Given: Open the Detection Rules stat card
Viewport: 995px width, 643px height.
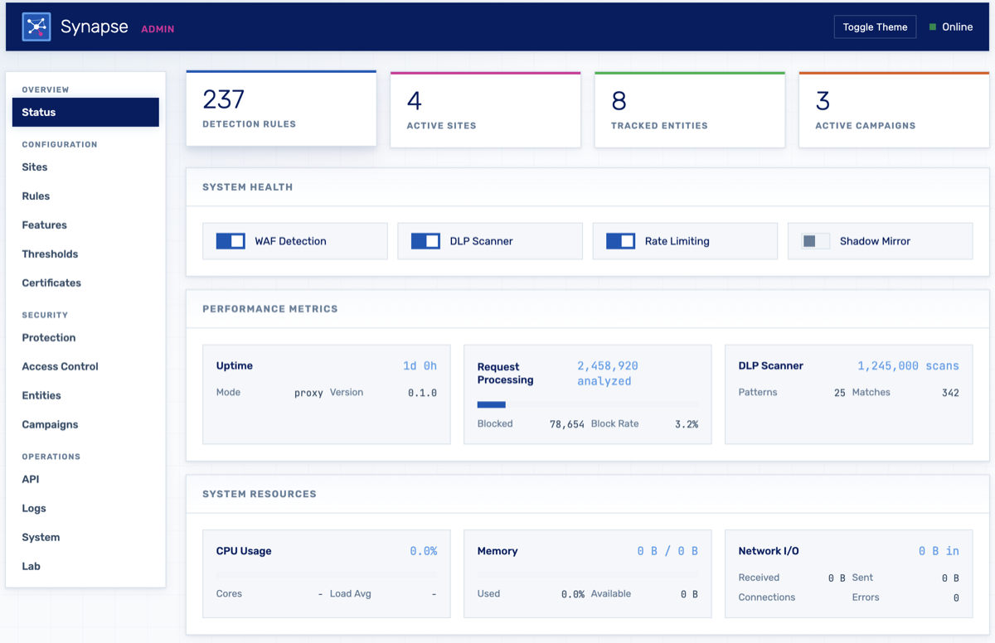Looking at the screenshot, I should [281, 108].
